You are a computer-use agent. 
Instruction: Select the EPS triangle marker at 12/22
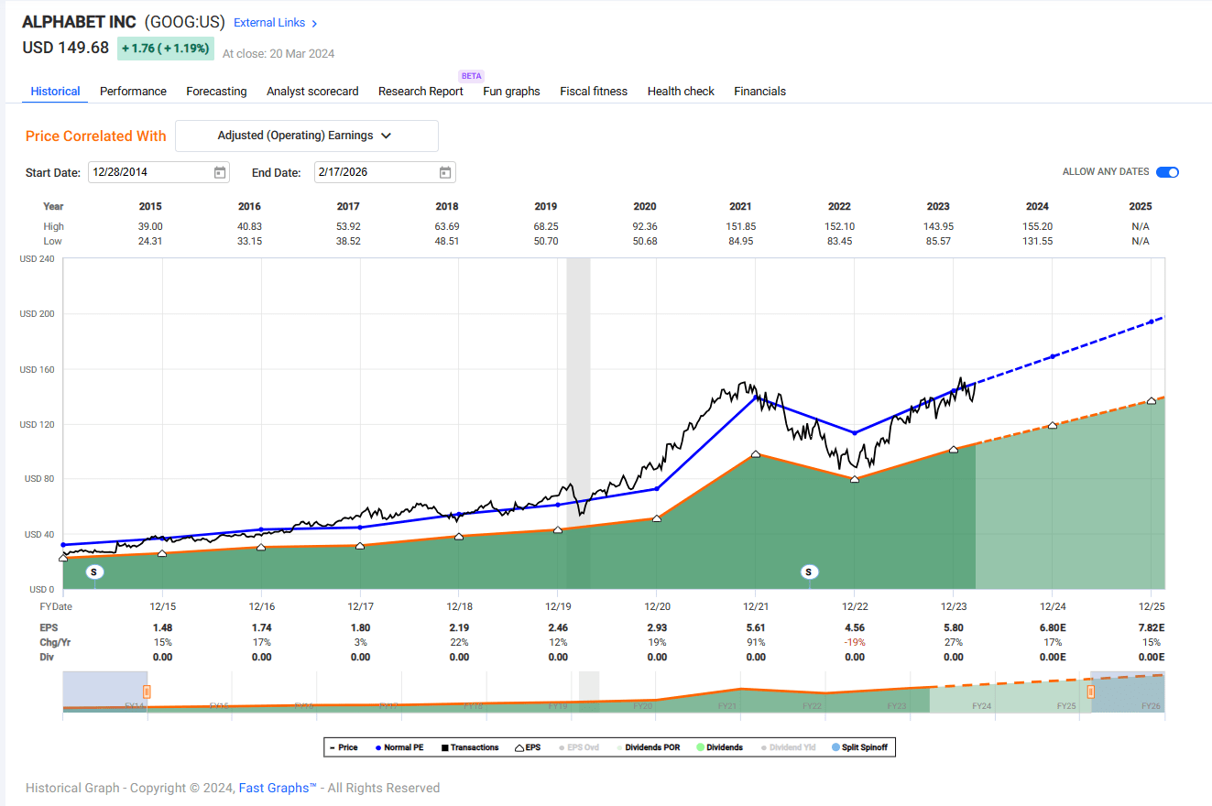(855, 479)
